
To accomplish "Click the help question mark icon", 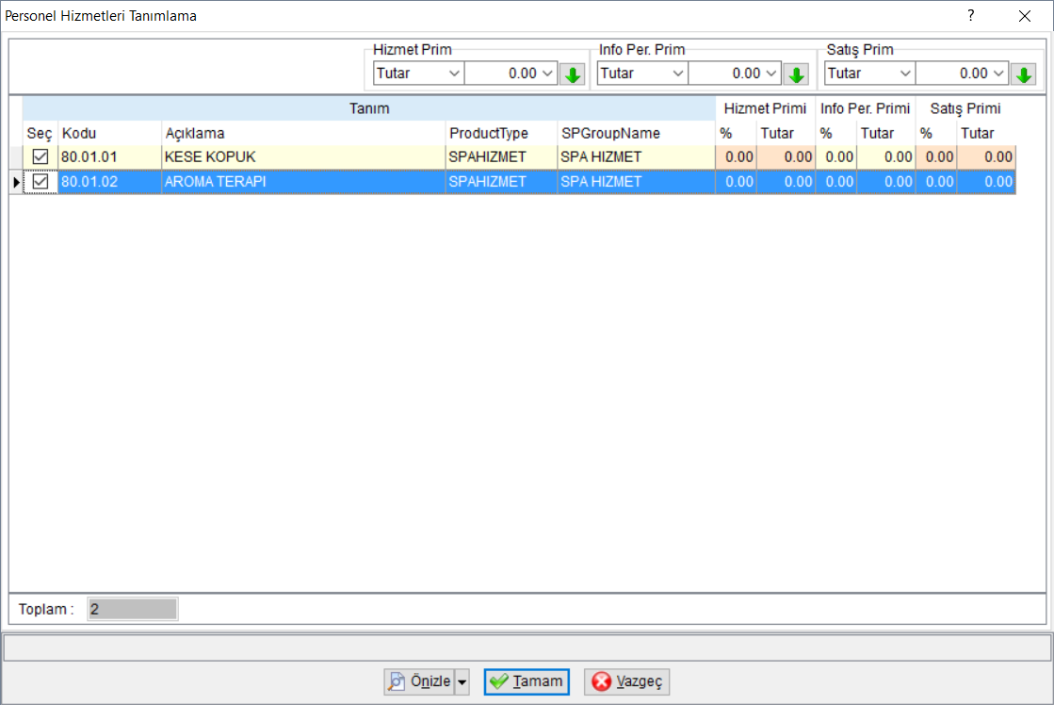I will [x=971, y=15].
